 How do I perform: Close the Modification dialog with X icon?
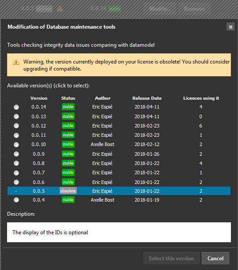230,26
